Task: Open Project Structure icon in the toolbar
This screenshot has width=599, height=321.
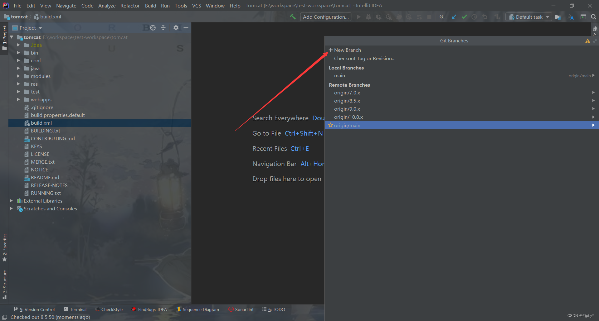Action: click(558, 17)
